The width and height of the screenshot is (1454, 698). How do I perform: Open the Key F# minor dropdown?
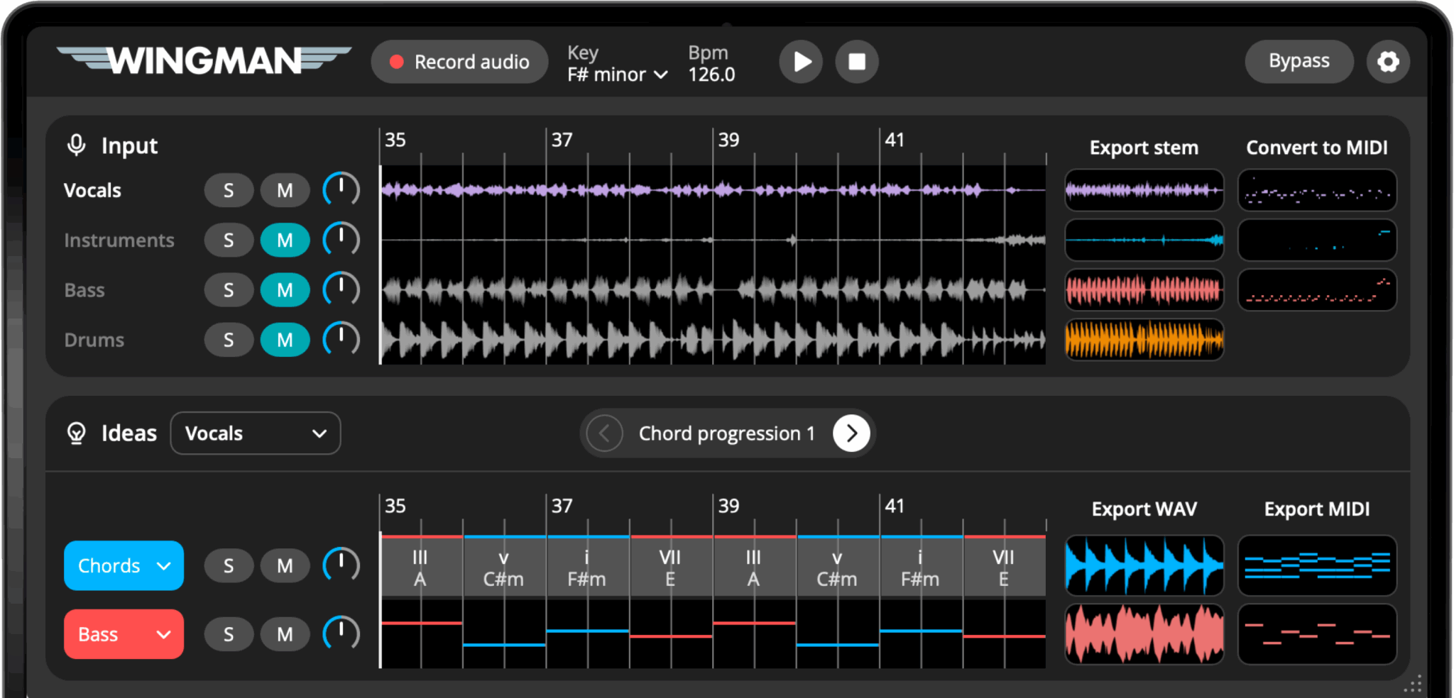617,74
